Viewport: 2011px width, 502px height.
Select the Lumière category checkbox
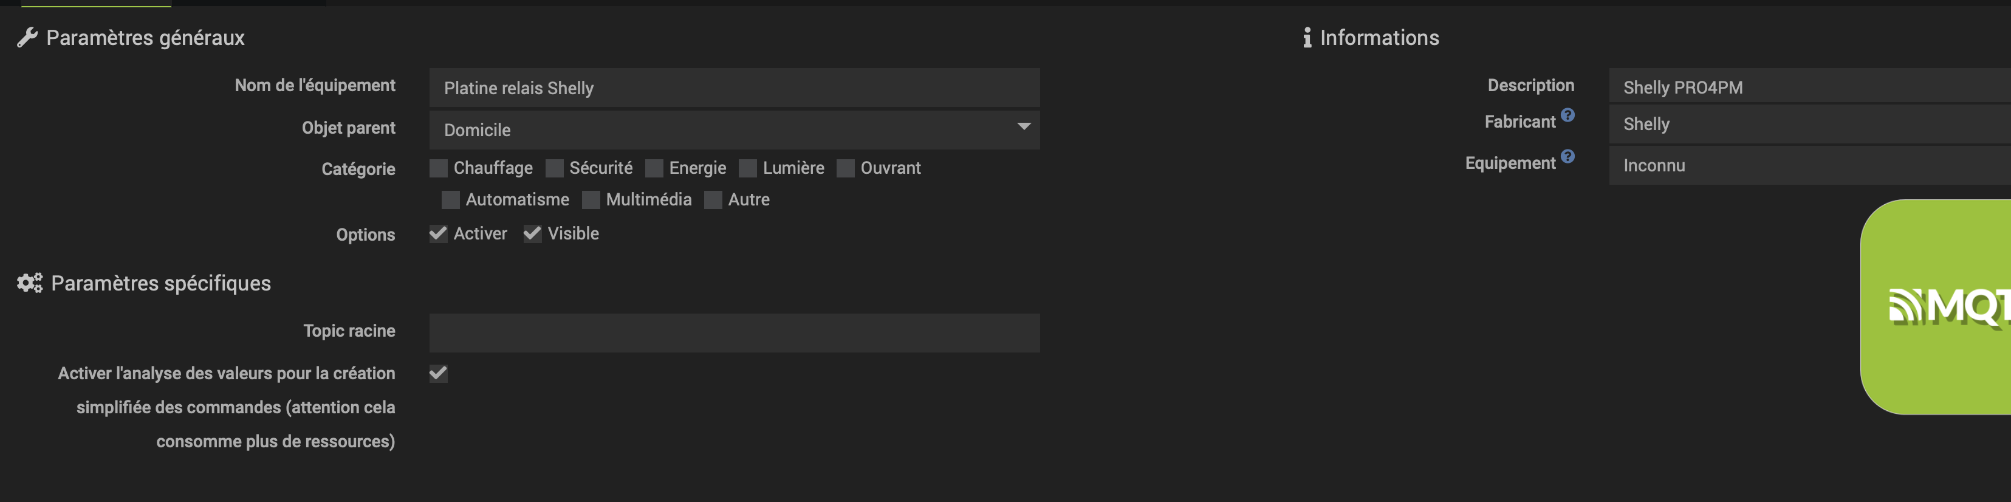748,168
